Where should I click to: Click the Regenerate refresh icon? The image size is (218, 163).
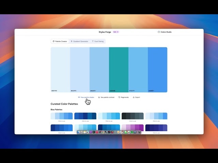119,97
